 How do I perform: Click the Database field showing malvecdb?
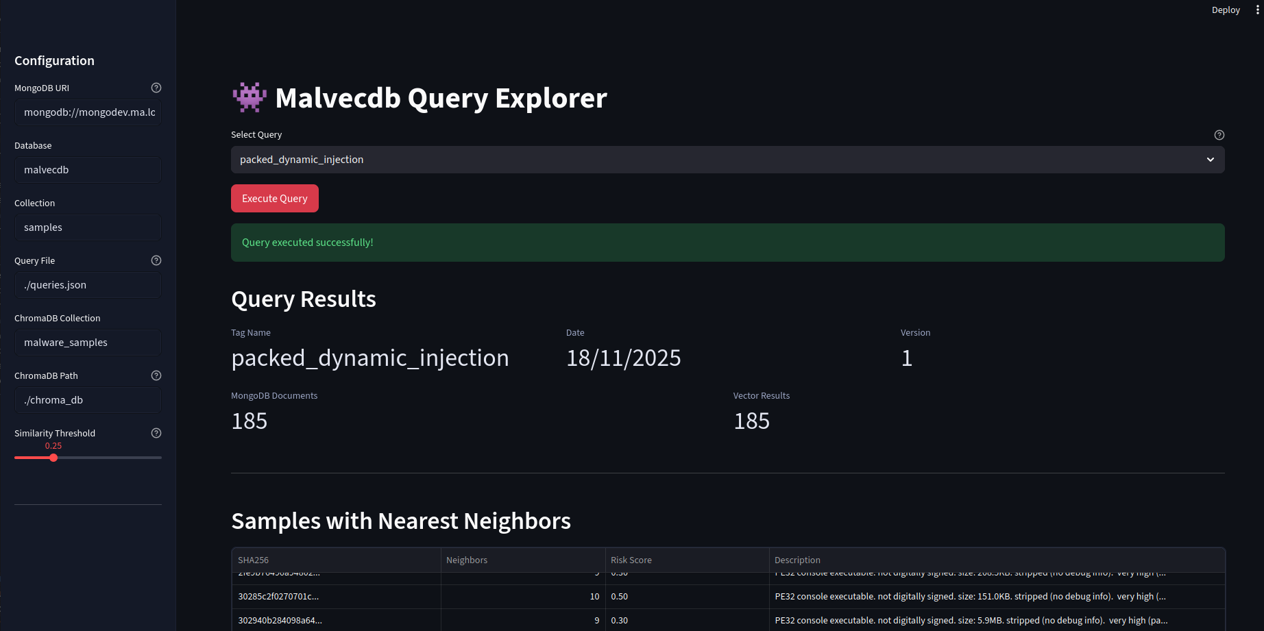pos(88,169)
